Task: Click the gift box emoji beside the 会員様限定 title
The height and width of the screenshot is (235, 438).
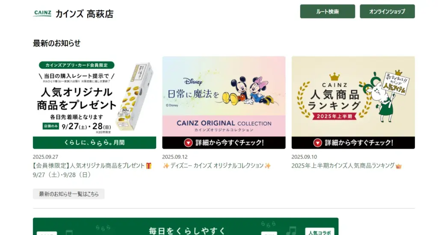Action: tap(148, 166)
